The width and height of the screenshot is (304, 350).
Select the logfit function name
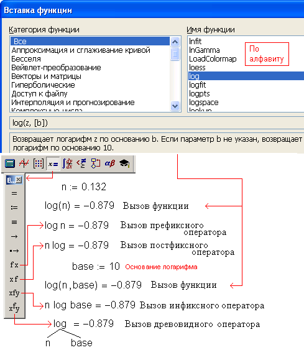click(198, 85)
